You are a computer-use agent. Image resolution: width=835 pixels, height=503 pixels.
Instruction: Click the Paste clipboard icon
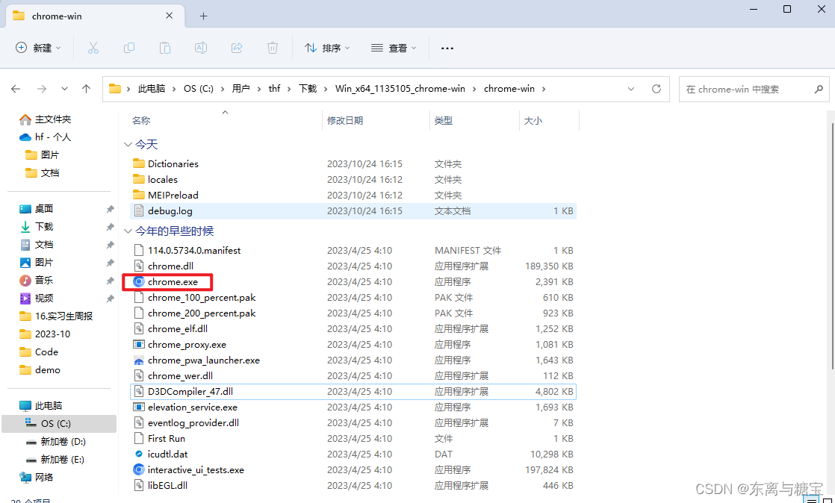click(165, 48)
